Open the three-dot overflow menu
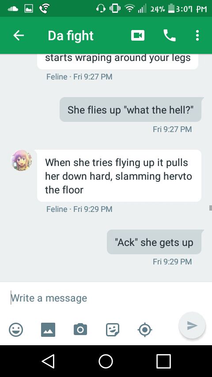The image size is (212, 377). point(197,36)
